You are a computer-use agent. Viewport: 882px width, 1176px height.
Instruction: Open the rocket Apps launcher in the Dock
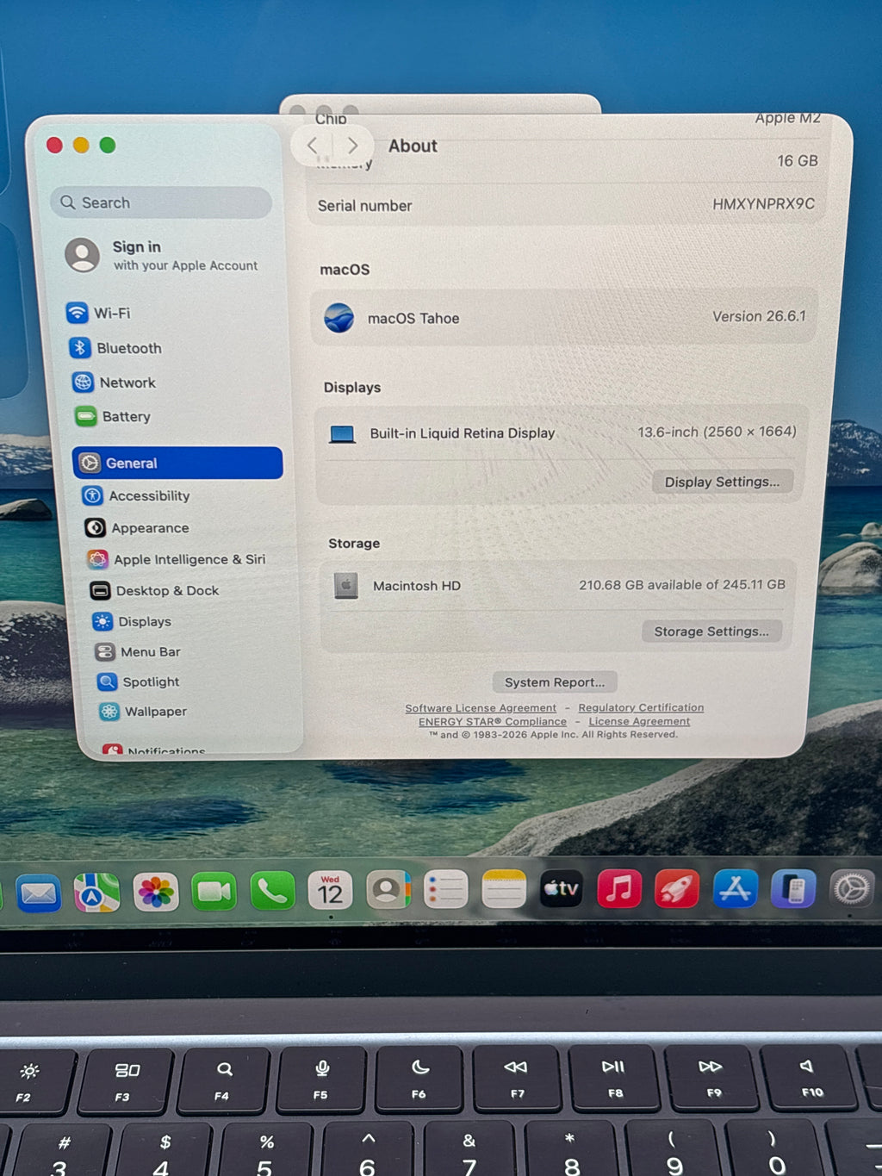click(x=677, y=889)
